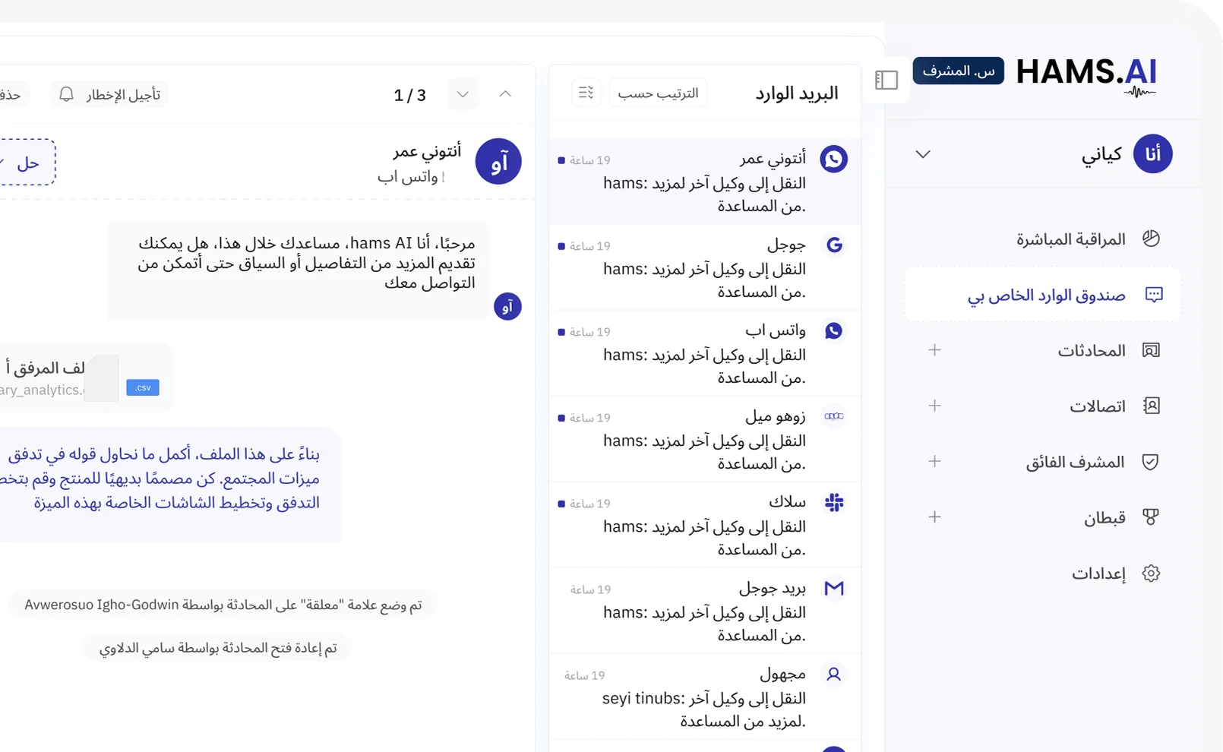Open the بريد جوجل conversation row

click(705, 611)
